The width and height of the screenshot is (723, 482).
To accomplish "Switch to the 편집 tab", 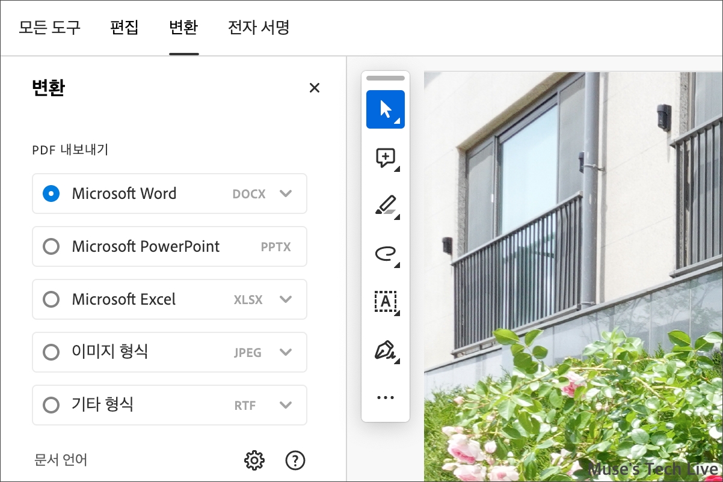I will 125,28.
